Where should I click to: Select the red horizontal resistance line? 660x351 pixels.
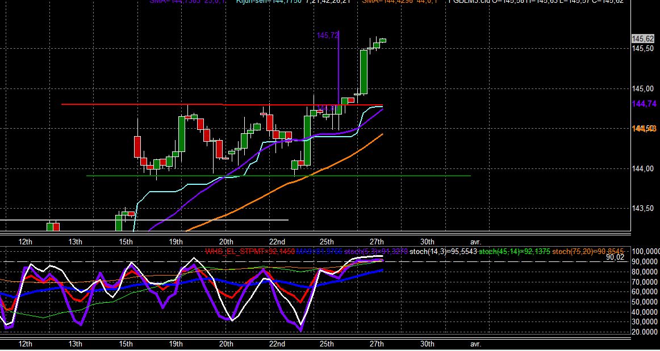click(222, 104)
